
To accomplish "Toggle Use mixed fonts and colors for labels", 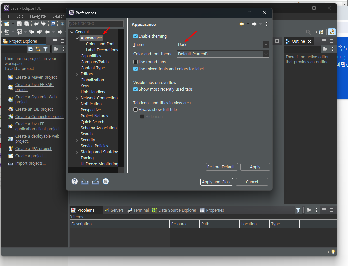I will click(135, 69).
